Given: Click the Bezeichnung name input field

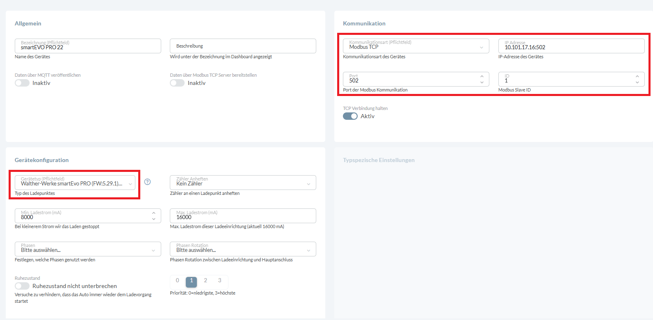Looking at the screenshot, I should (x=88, y=46).
